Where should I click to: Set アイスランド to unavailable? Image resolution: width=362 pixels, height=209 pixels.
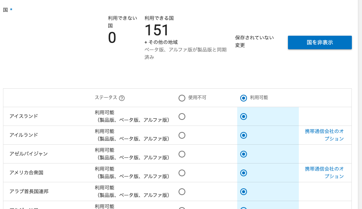[182, 117]
